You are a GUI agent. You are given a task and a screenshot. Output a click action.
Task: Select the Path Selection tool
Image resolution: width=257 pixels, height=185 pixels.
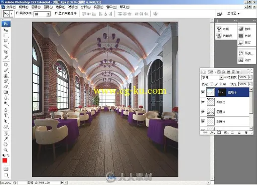[x=6, y=121]
